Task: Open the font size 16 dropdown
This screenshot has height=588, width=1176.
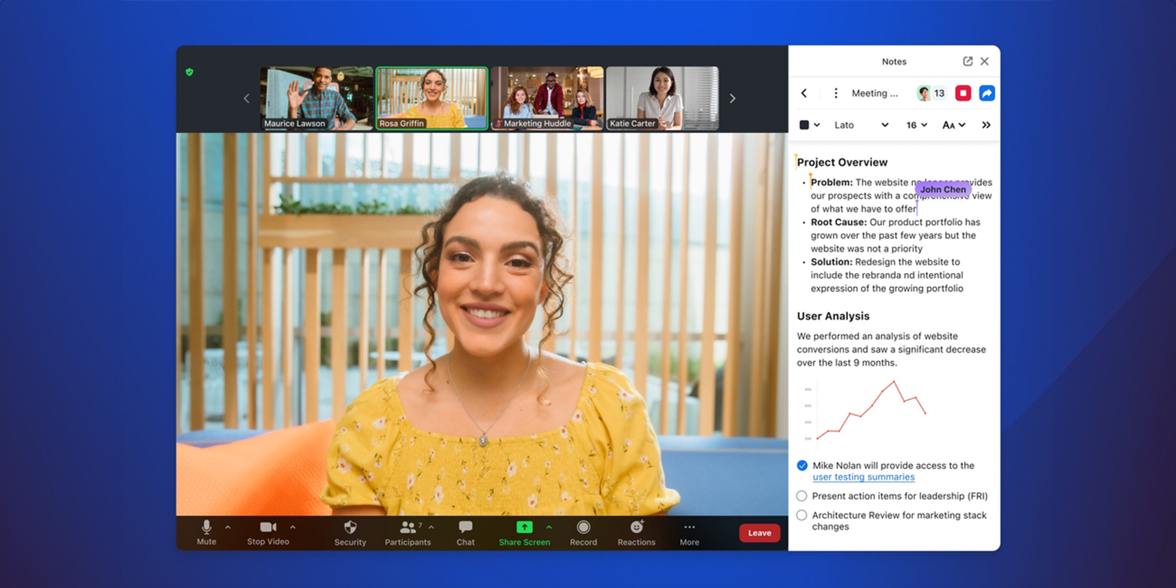Action: 917,125
